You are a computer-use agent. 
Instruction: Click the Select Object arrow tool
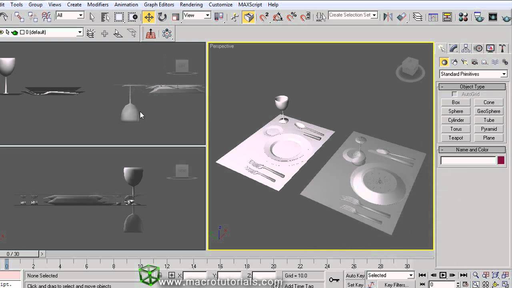coord(92,17)
